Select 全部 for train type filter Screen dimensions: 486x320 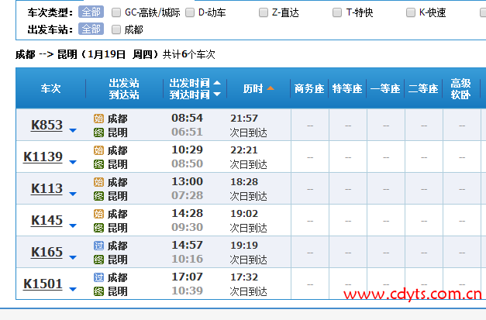pyautogui.click(x=90, y=13)
